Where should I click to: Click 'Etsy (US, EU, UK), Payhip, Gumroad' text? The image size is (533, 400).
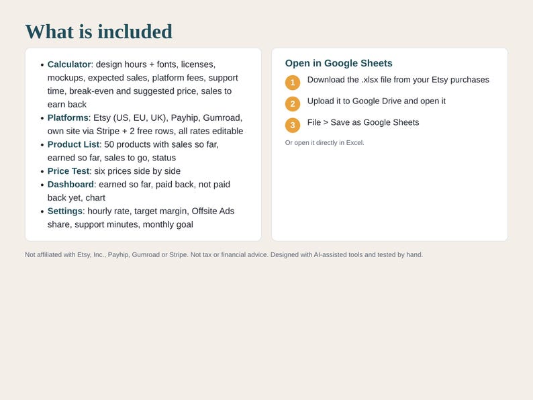[168, 117]
